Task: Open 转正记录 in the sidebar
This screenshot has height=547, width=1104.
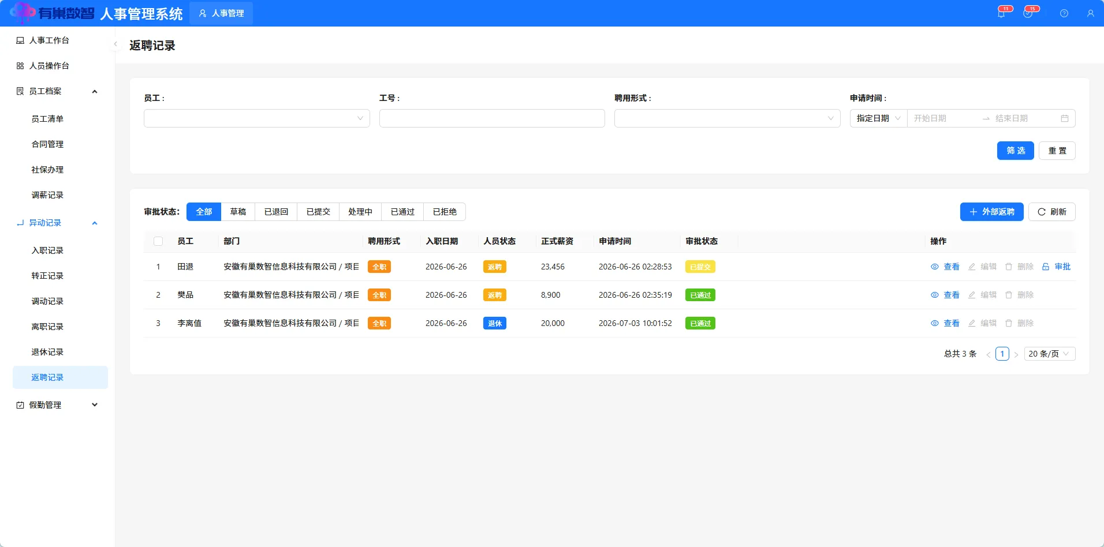Action: point(47,276)
